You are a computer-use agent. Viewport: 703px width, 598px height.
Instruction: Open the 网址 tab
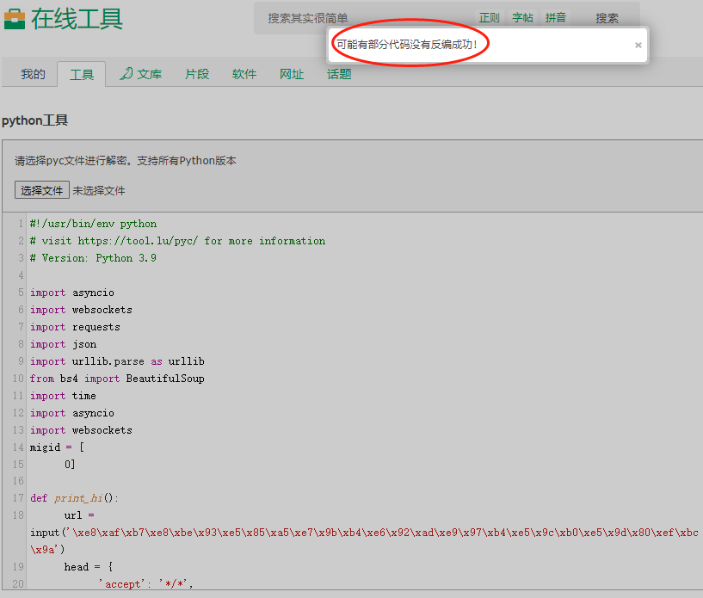(292, 74)
